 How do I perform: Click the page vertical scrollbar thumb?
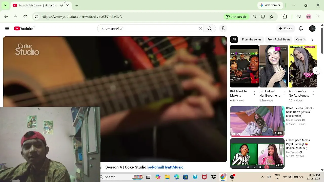(x=322, y=40)
